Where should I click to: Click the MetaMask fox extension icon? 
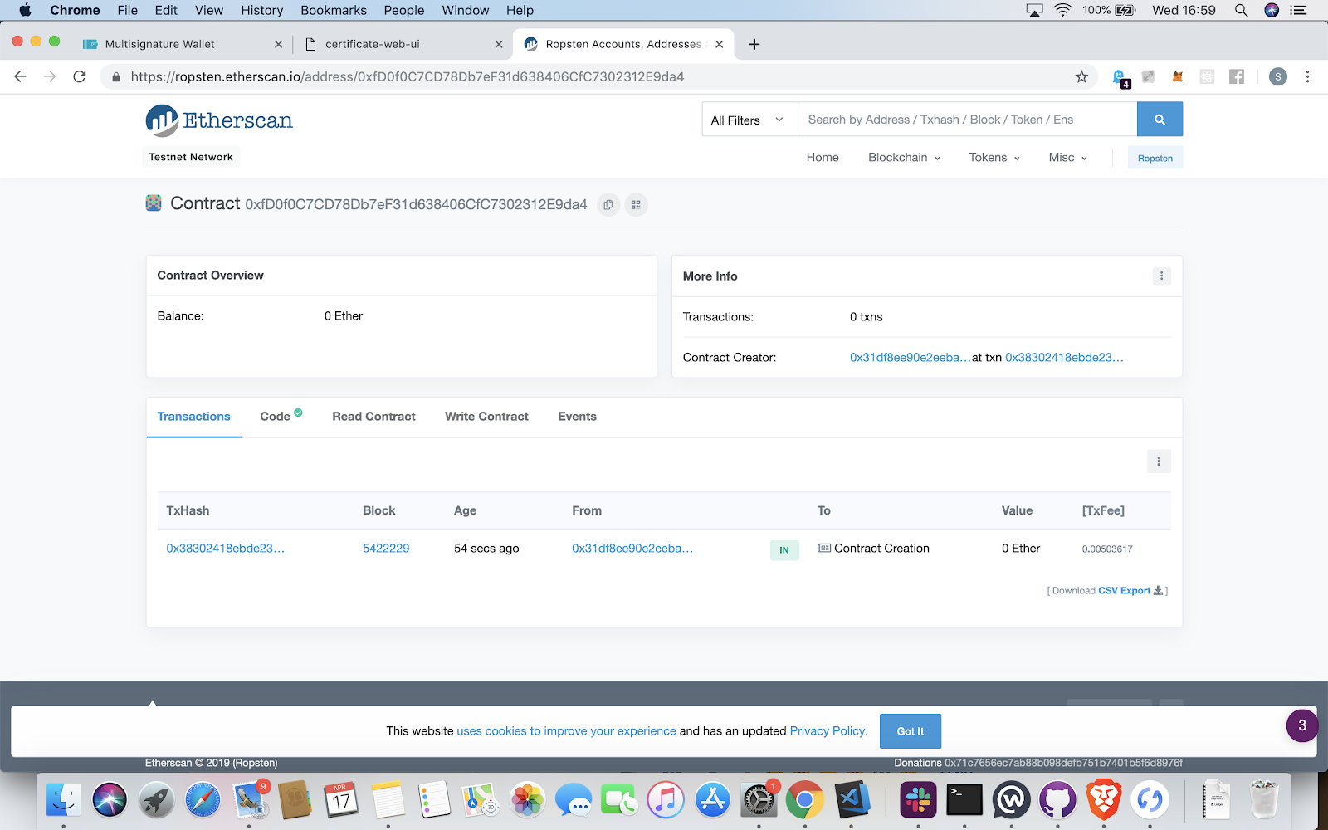(x=1177, y=76)
